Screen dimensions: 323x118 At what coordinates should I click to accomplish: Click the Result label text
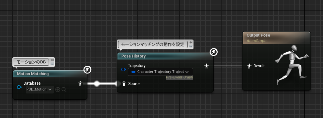point(259,66)
